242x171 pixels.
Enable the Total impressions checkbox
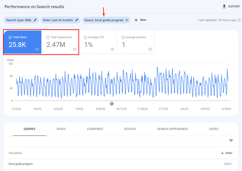[48, 37]
